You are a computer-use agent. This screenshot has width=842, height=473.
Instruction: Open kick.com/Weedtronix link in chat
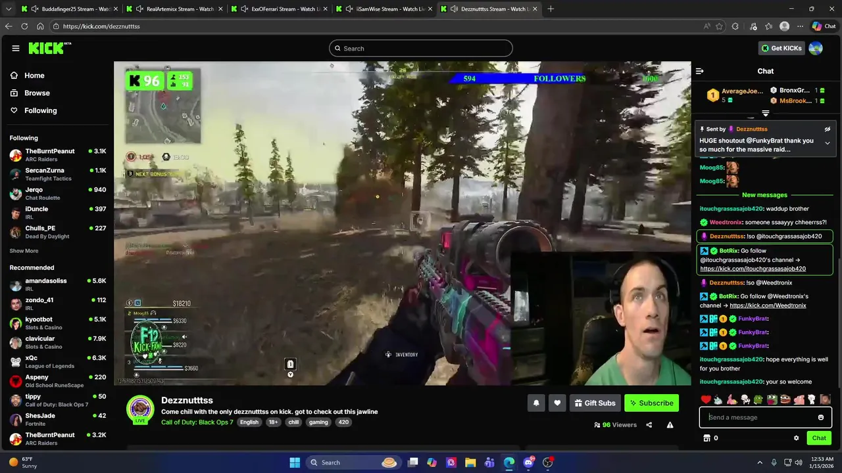(768, 305)
